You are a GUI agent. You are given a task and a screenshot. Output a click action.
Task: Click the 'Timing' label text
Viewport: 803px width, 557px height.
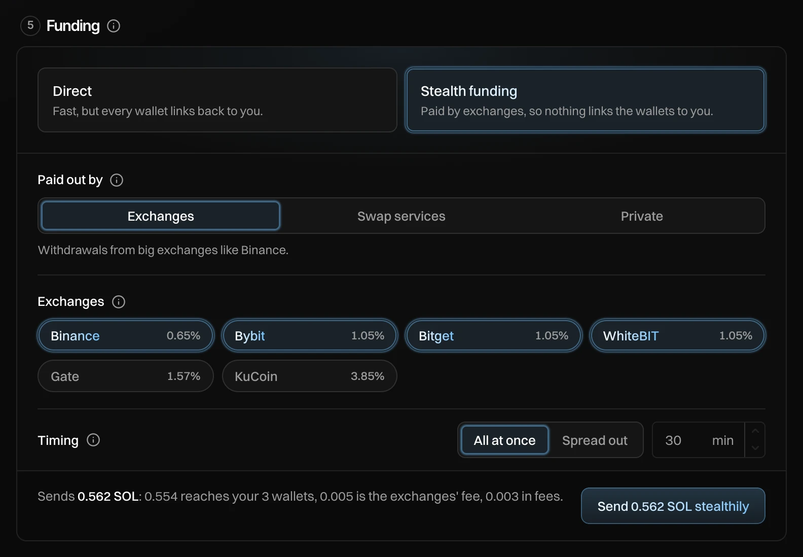point(58,440)
